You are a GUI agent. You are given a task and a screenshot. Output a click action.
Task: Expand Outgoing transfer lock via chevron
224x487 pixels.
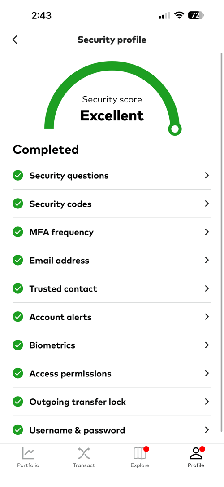(x=207, y=402)
